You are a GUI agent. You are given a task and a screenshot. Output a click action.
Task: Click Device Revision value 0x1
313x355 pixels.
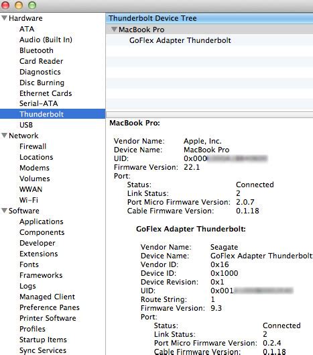pyautogui.click(x=217, y=282)
